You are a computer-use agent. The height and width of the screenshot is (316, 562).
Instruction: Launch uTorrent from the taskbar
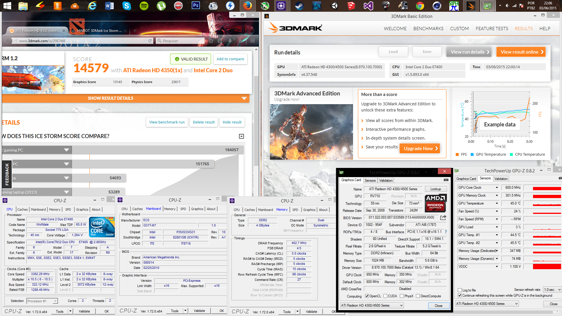161,6
